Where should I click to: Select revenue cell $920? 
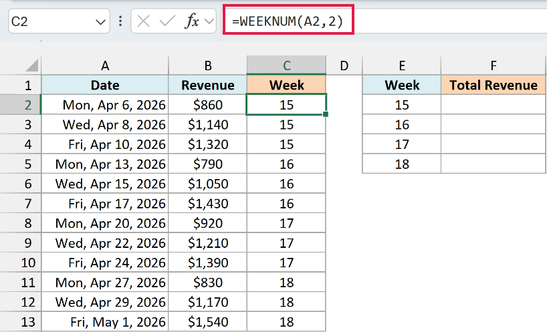coord(207,223)
